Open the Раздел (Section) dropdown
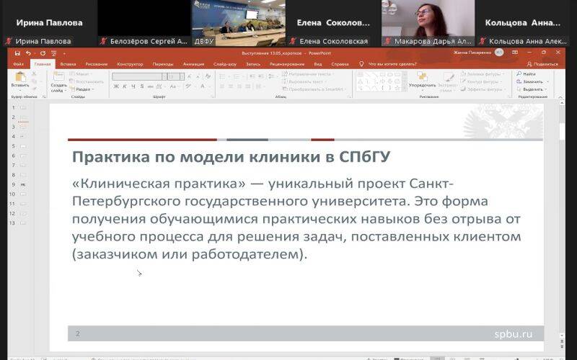Screen dimensions: 577x360 coord(82,89)
